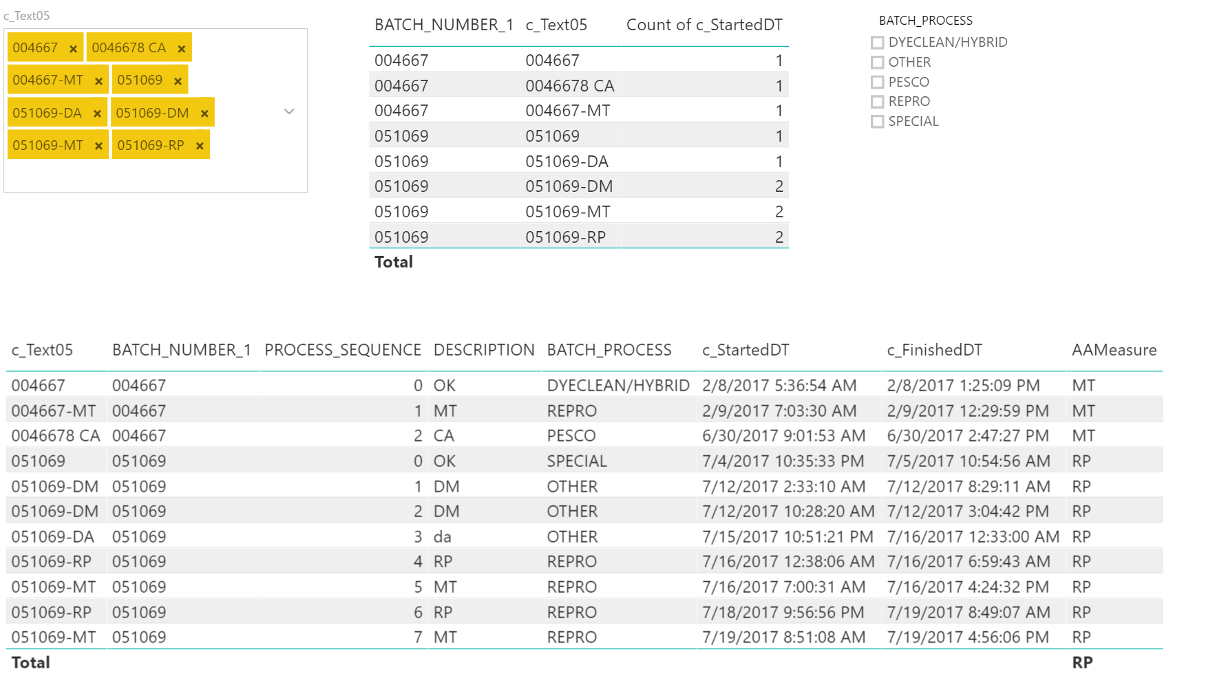The image size is (1215, 687).
Task: Select the 7/4/2017 10:35:33 PM cell
Action: pos(783,461)
